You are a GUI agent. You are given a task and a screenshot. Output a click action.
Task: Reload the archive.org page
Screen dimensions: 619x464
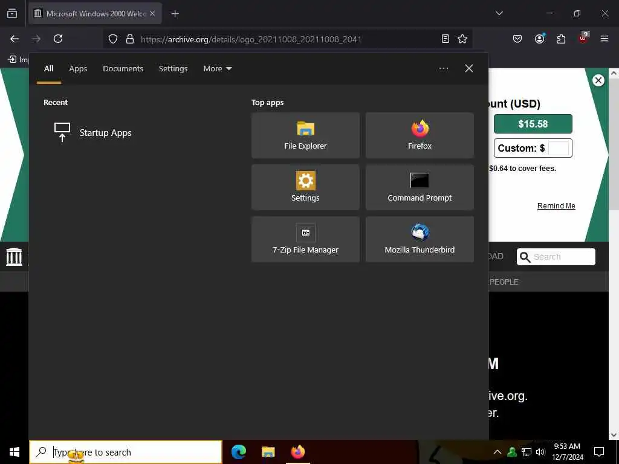click(x=58, y=39)
